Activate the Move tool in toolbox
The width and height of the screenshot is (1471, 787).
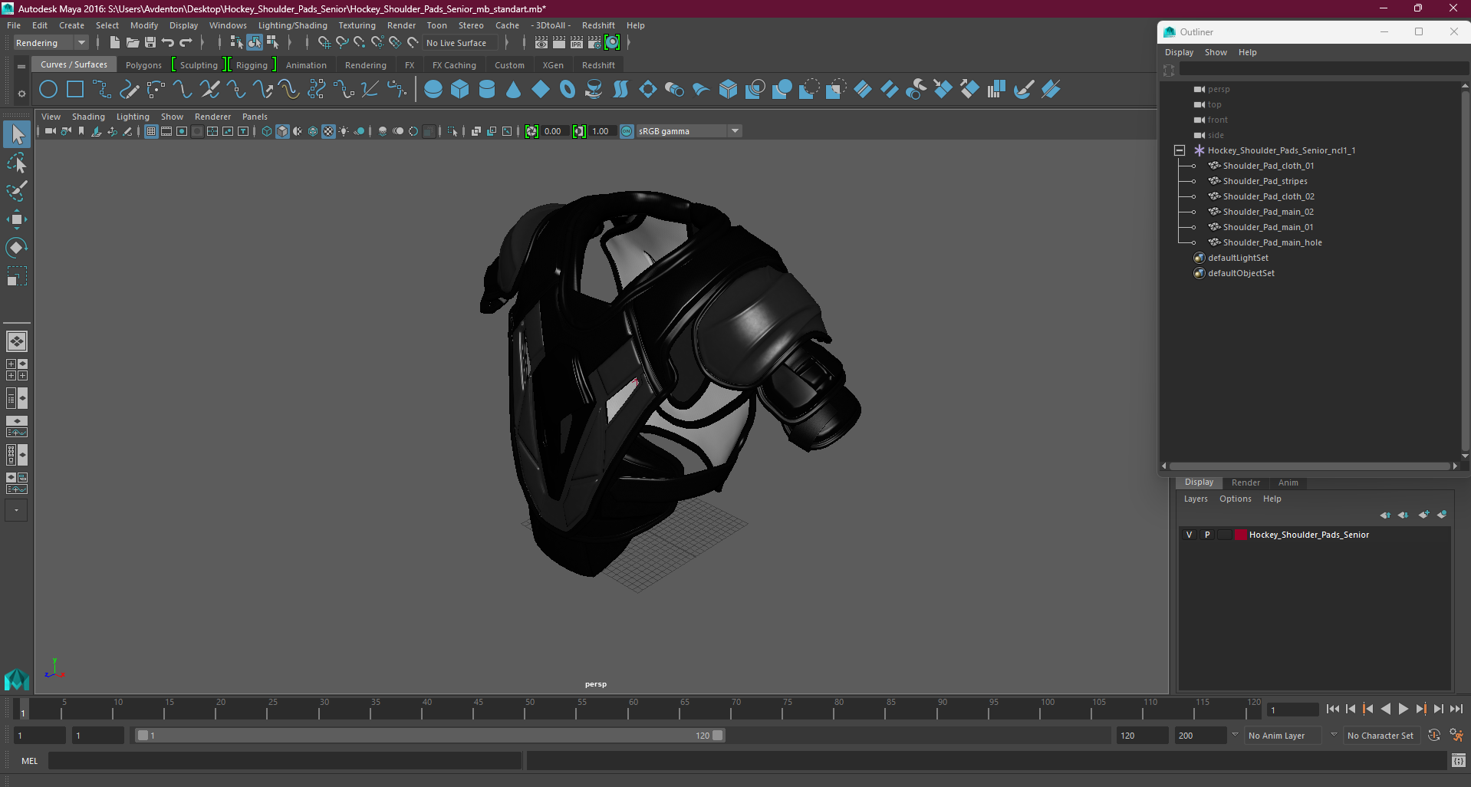(x=16, y=219)
